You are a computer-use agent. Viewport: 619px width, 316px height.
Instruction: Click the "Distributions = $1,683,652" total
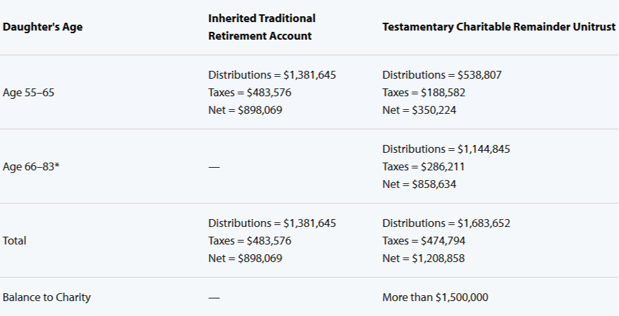click(446, 223)
